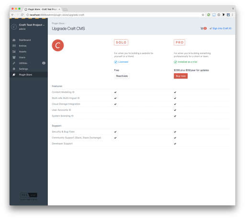
Task: Close the Plugin Store browser tab
Action: point(59,10)
